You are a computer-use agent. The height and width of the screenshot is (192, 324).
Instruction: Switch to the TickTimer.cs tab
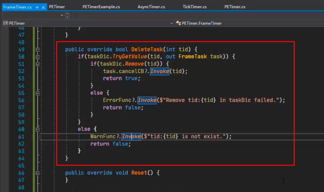(195, 7)
